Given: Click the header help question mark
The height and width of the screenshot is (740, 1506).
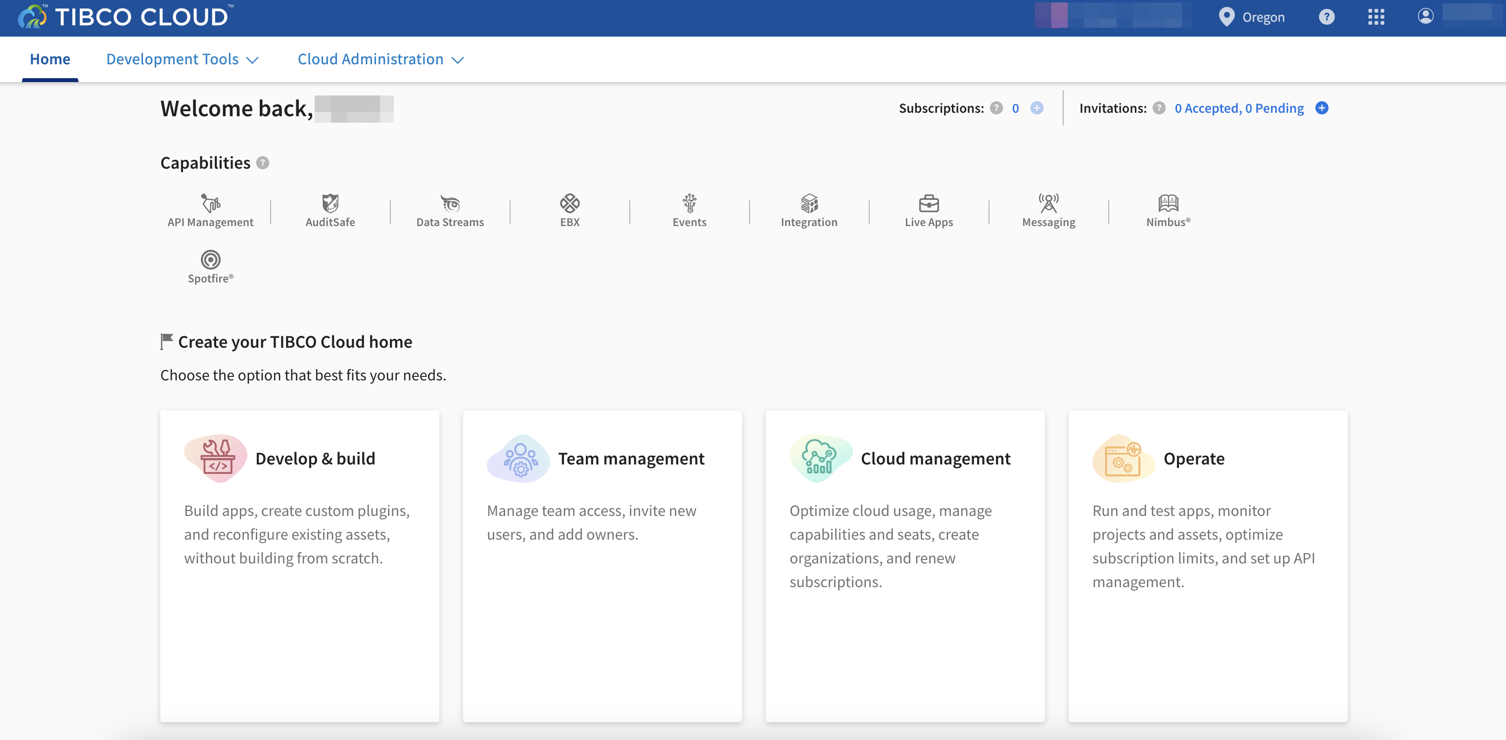Looking at the screenshot, I should pos(1326,17).
